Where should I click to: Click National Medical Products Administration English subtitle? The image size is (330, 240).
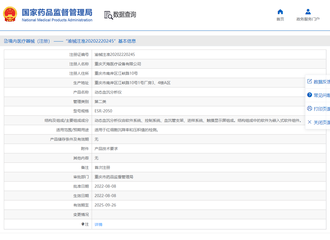point(57,20)
